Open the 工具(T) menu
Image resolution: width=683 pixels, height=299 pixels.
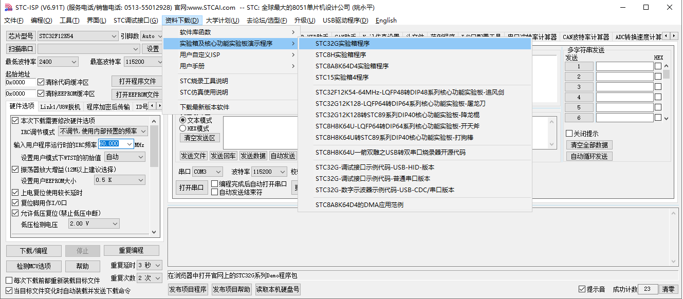pyautogui.click(x=69, y=21)
